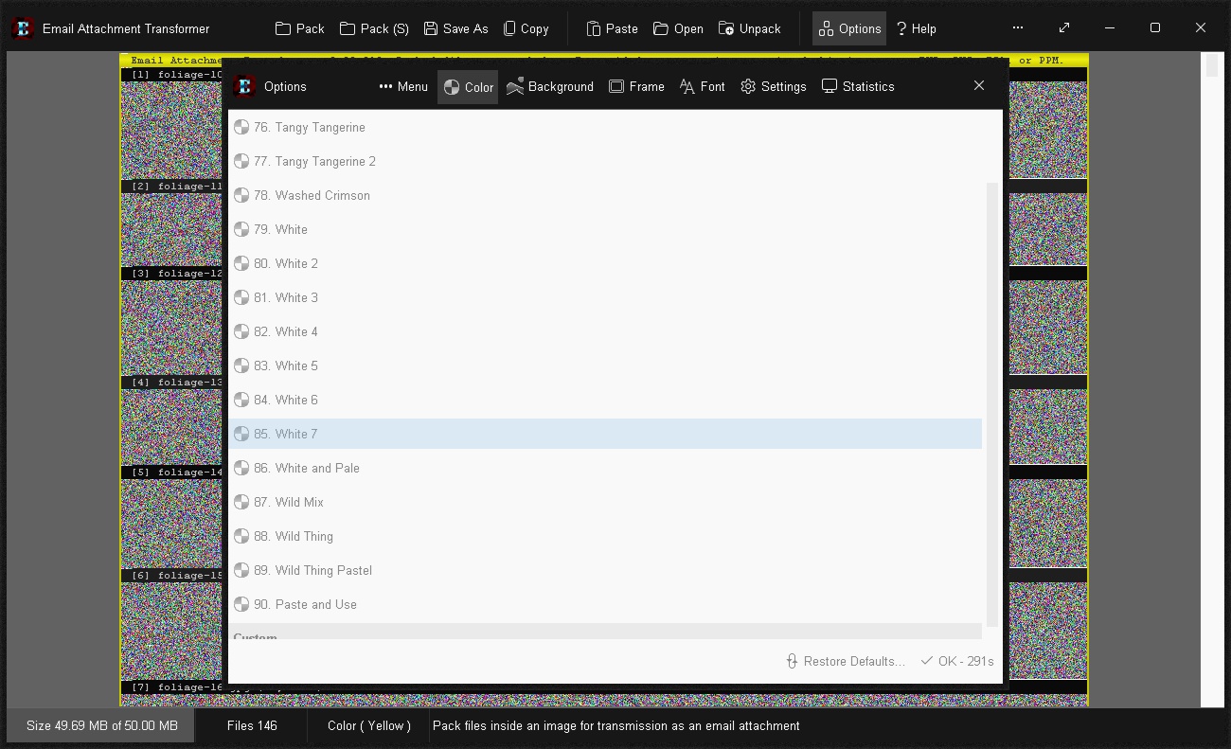This screenshot has height=749, width=1231.
Task: Click the color swatch beside Washed Crimson
Action: click(241, 195)
